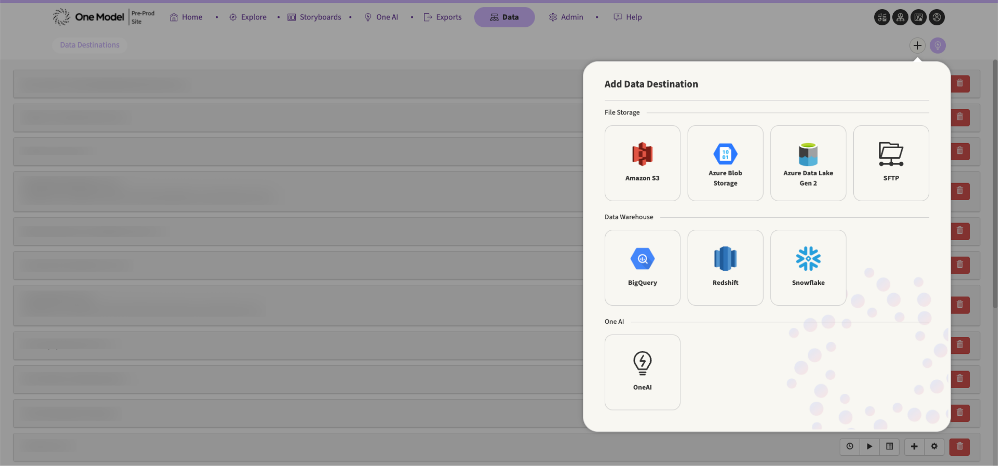Image resolution: width=998 pixels, height=466 pixels.
Task: Choose the BigQuery data warehouse card
Action: pos(642,268)
